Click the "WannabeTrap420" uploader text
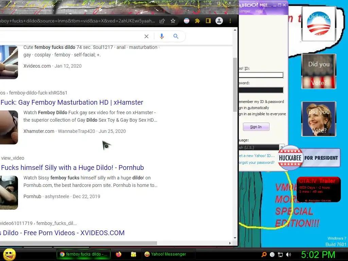This screenshot has width=348, height=261. coord(76,131)
